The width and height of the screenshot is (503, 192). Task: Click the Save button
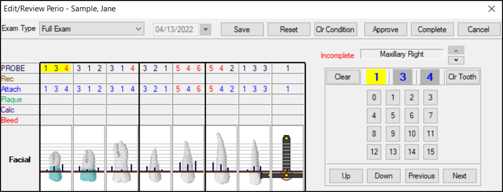[242, 29]
